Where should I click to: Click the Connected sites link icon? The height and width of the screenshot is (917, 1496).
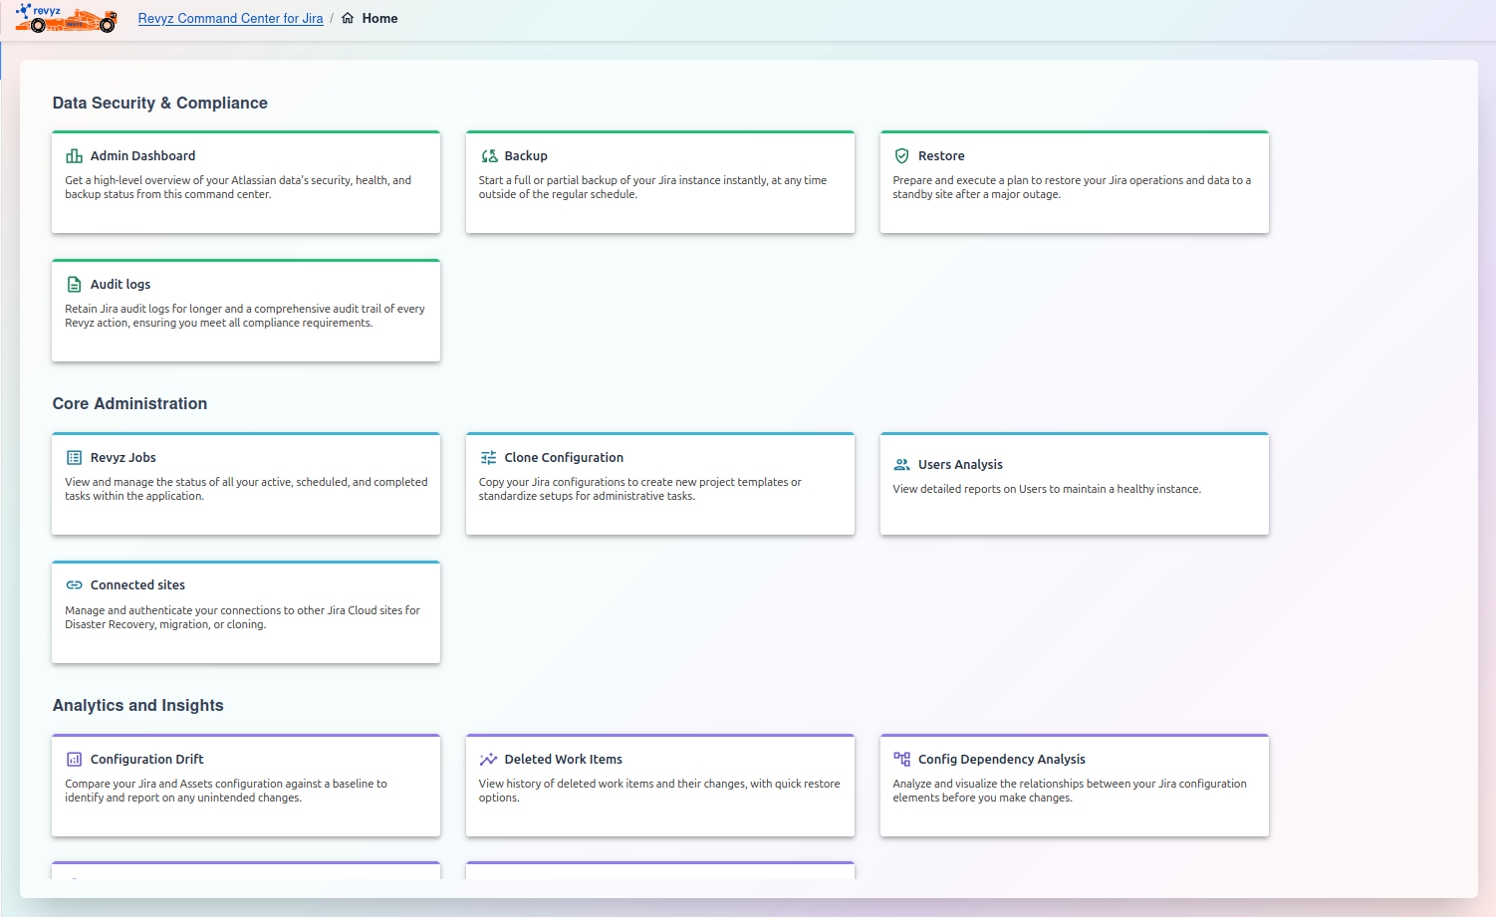point(74,585)
